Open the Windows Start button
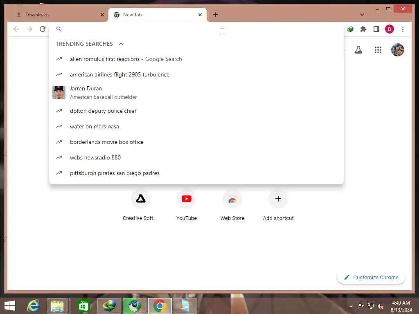 click(x=10, y=306)
